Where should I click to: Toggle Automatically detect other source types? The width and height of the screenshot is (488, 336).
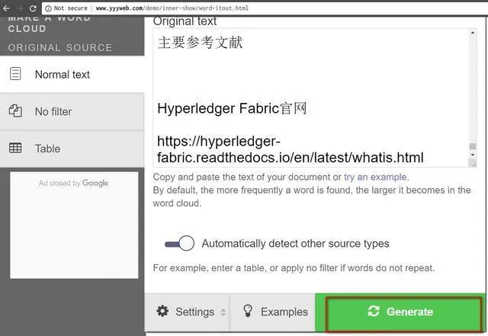(x=180, y=243)
